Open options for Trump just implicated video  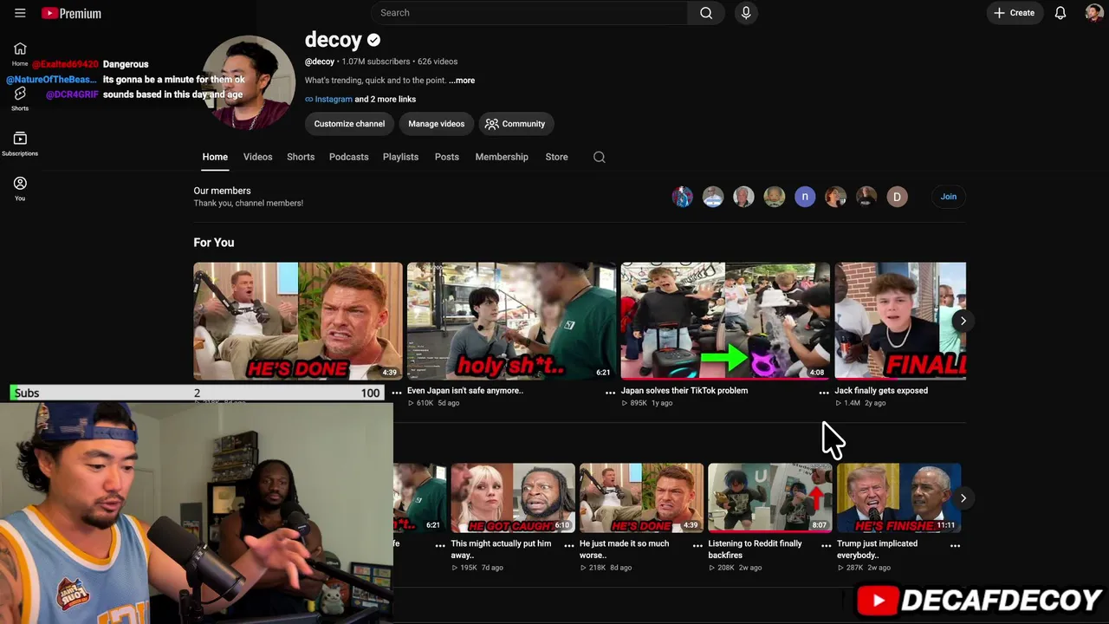955,546
